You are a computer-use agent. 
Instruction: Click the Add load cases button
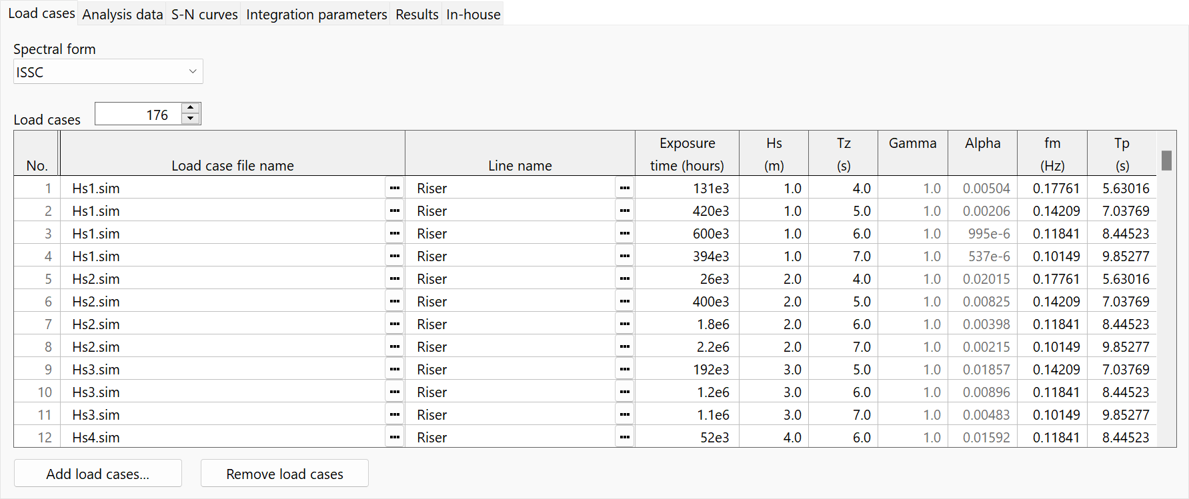pos(98,474)
